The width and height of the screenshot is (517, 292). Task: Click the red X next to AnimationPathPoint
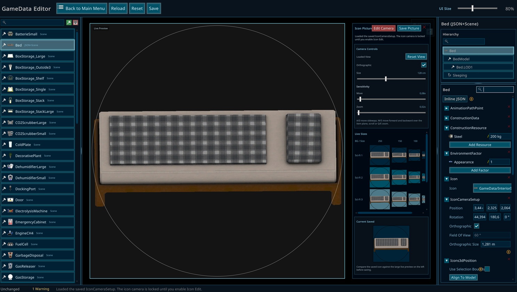(509, 107)
